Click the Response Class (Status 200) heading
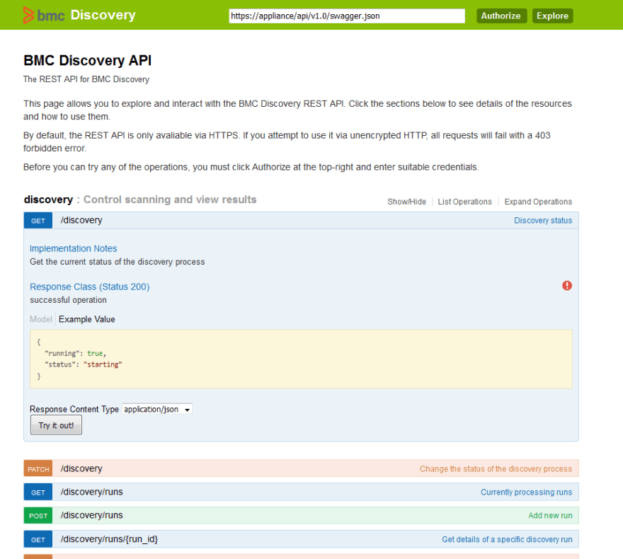The image size is (623, 559). coord(90,287)
